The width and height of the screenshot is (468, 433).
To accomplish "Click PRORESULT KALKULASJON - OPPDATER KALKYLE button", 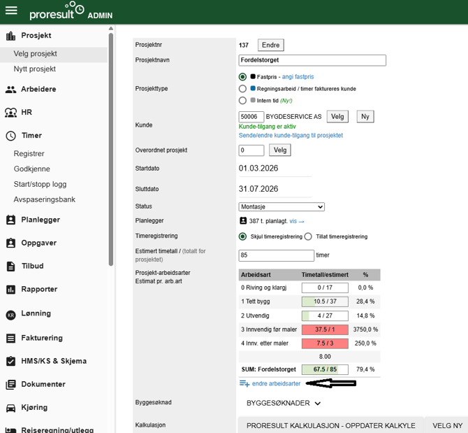I will tap(330, 425).
